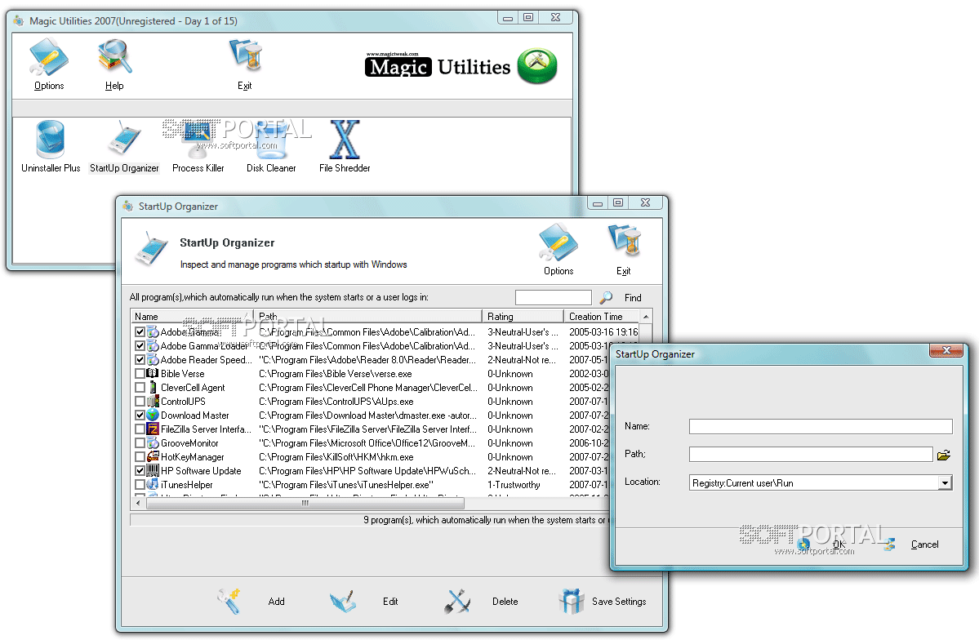
Task: Click the "1-Trustworthy" rating cell
Action: pyautogui.click(x=514, y=485)
